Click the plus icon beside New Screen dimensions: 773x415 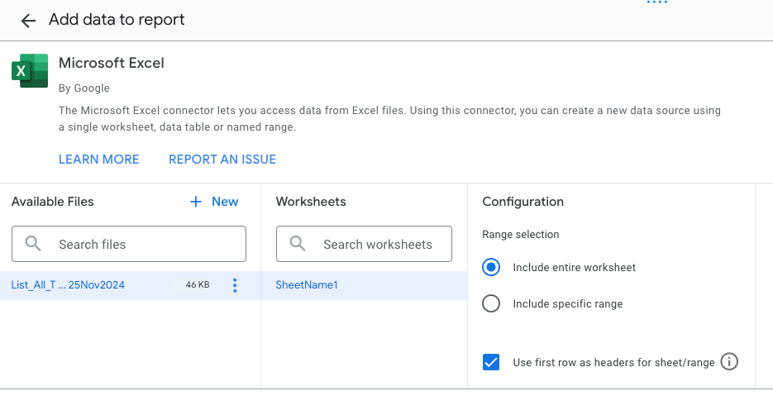(196, 202)
